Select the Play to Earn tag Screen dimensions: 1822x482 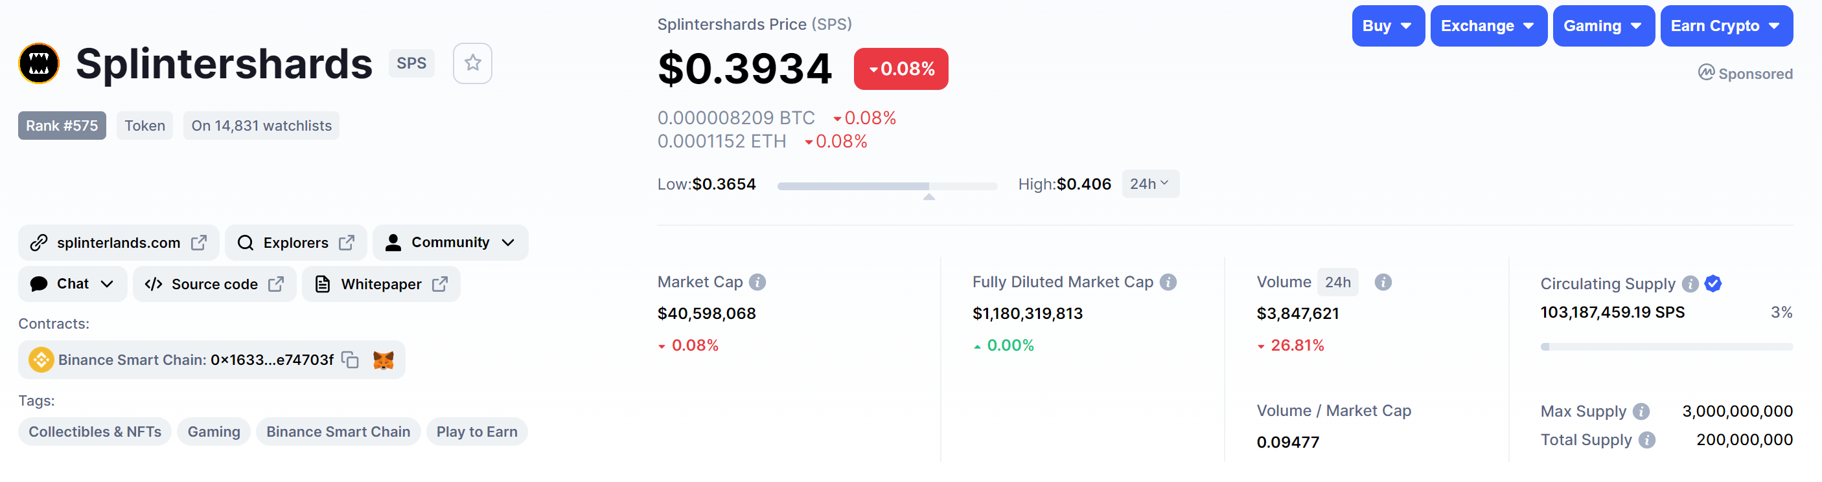pos(477,432)
